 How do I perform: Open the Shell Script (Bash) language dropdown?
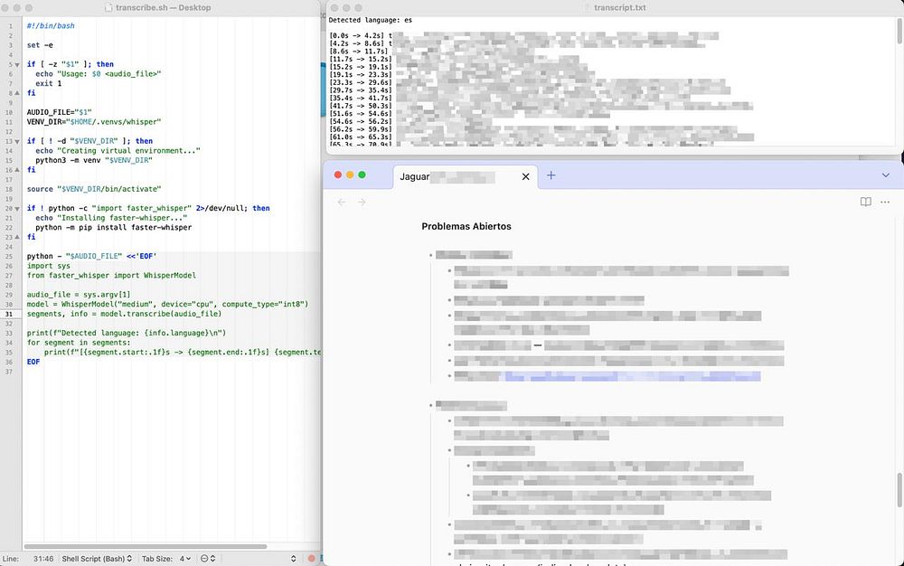pos(98,559)
